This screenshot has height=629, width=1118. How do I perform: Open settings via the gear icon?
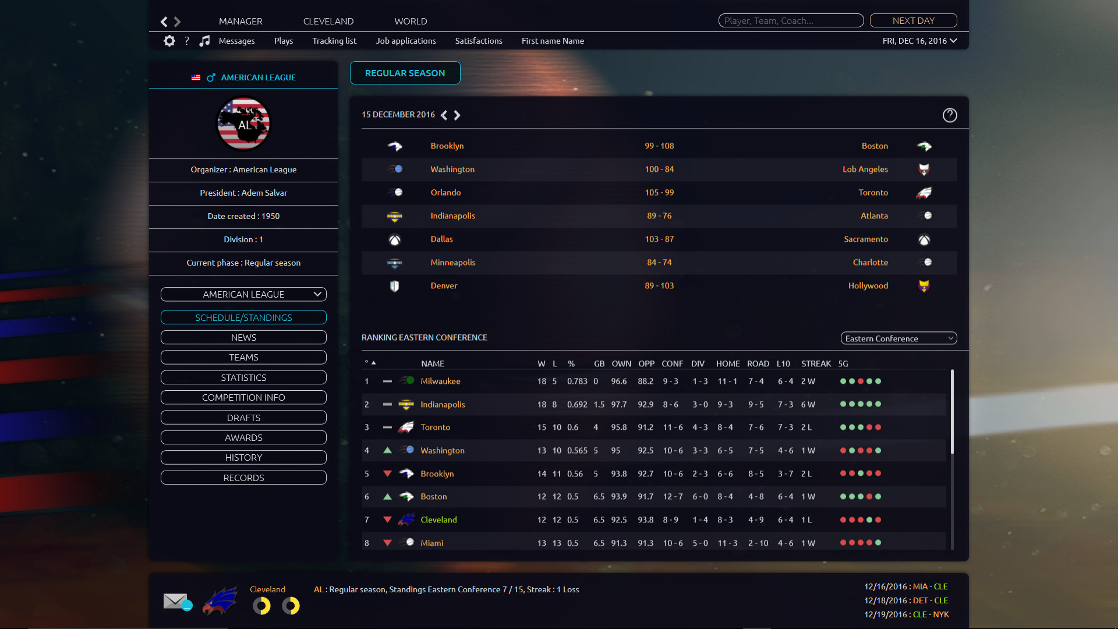pyautogui.click(x=169, y=41)
